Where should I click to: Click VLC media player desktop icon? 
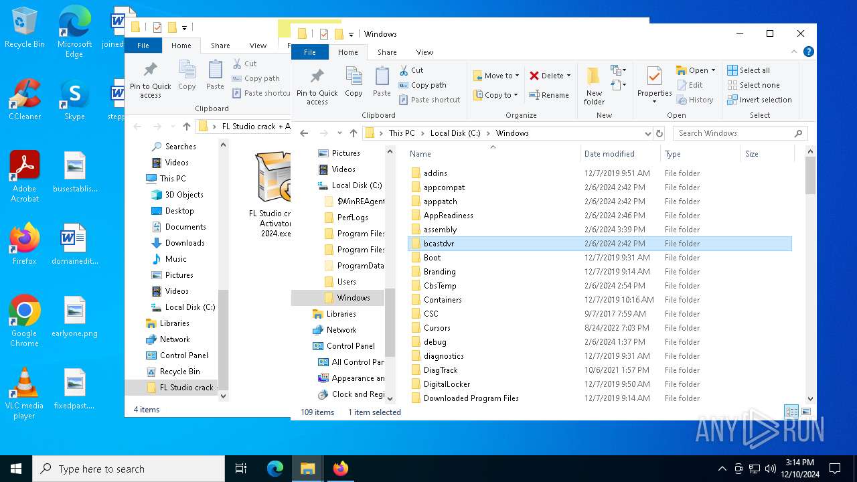(24, 394)
